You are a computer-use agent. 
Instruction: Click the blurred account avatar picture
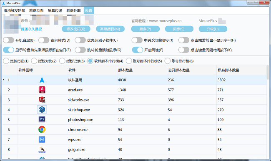tap(11, 24)
